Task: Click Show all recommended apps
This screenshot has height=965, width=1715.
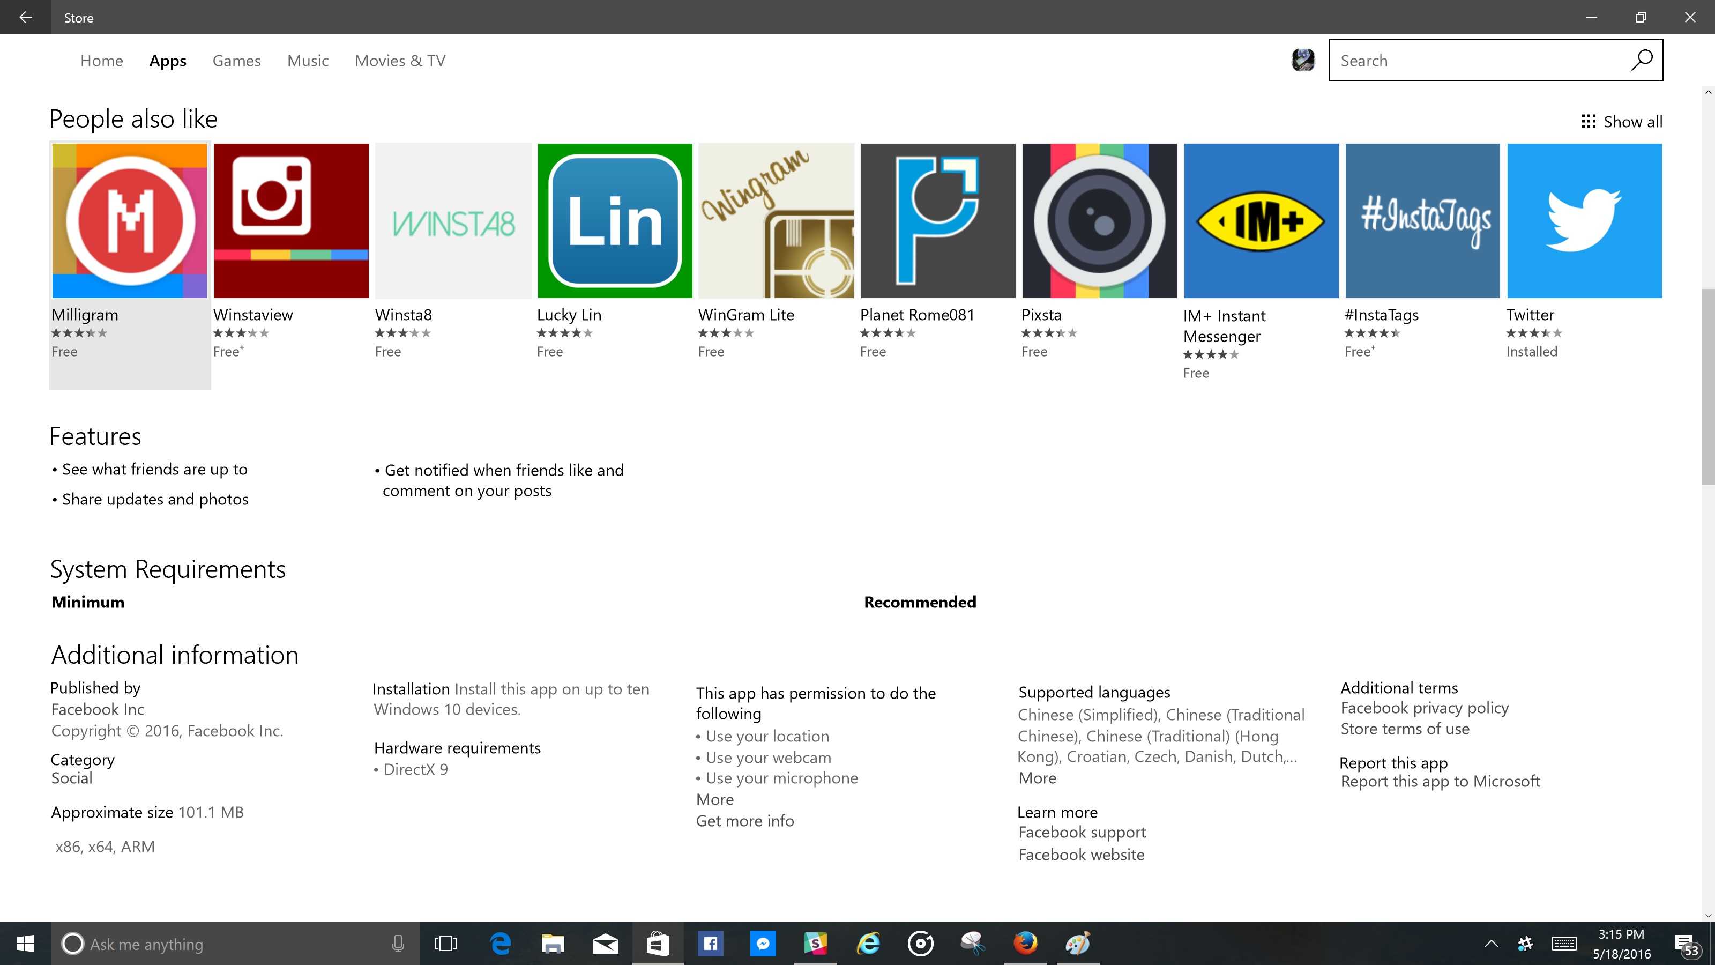Action: pyautogui.click(x=1620, y=120)
